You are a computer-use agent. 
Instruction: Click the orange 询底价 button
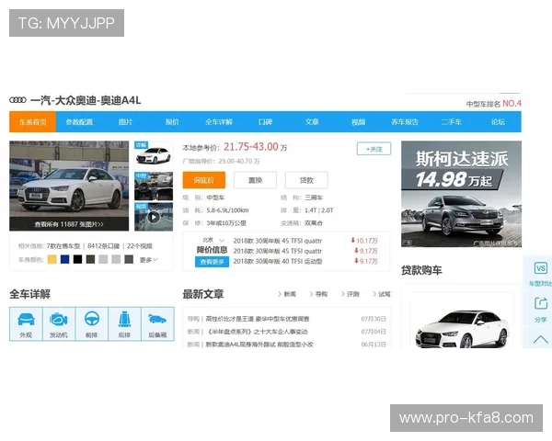[x=204, y=180]
